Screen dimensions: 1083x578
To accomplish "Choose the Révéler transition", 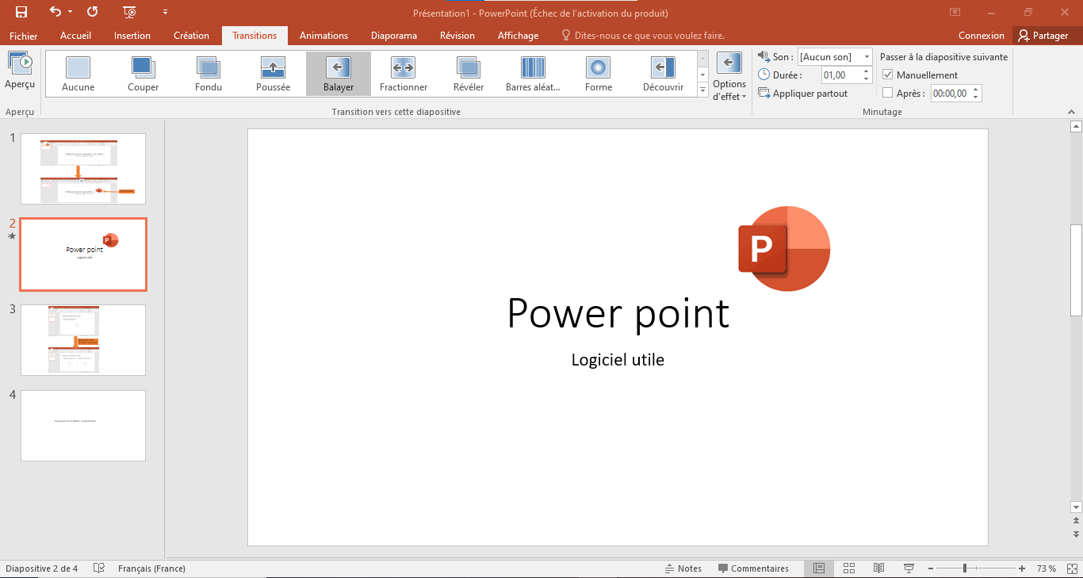I will [x=469, y=74].
